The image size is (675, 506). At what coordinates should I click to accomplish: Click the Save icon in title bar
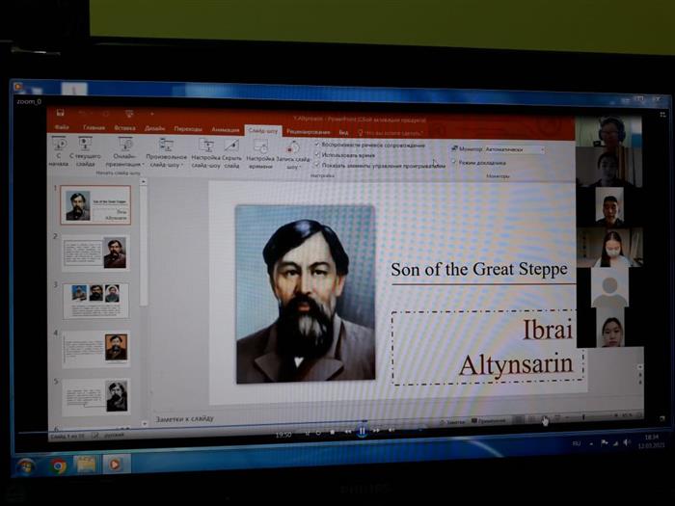click(x=61, y=114)
